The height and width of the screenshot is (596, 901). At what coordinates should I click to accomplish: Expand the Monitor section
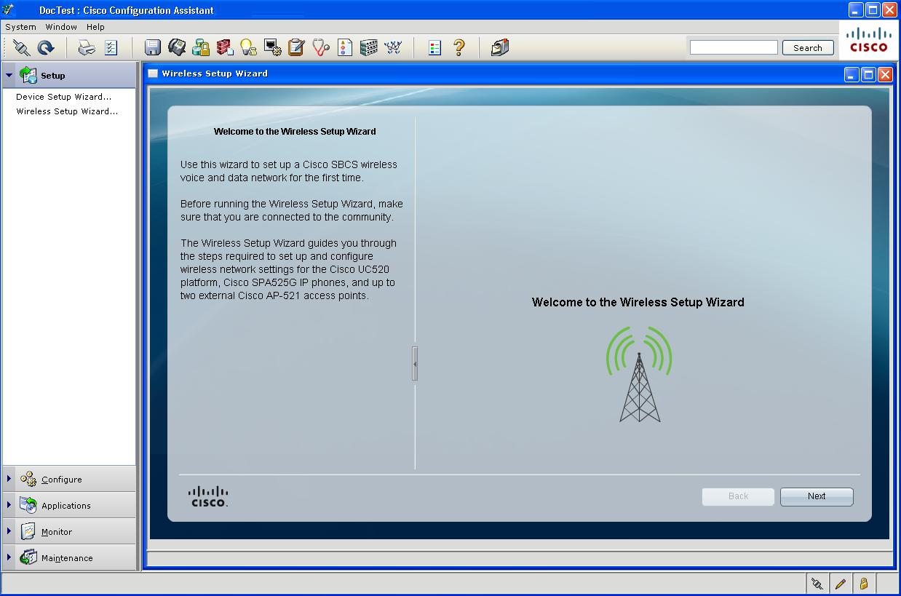pyautogui.click(x=9, y=531)
